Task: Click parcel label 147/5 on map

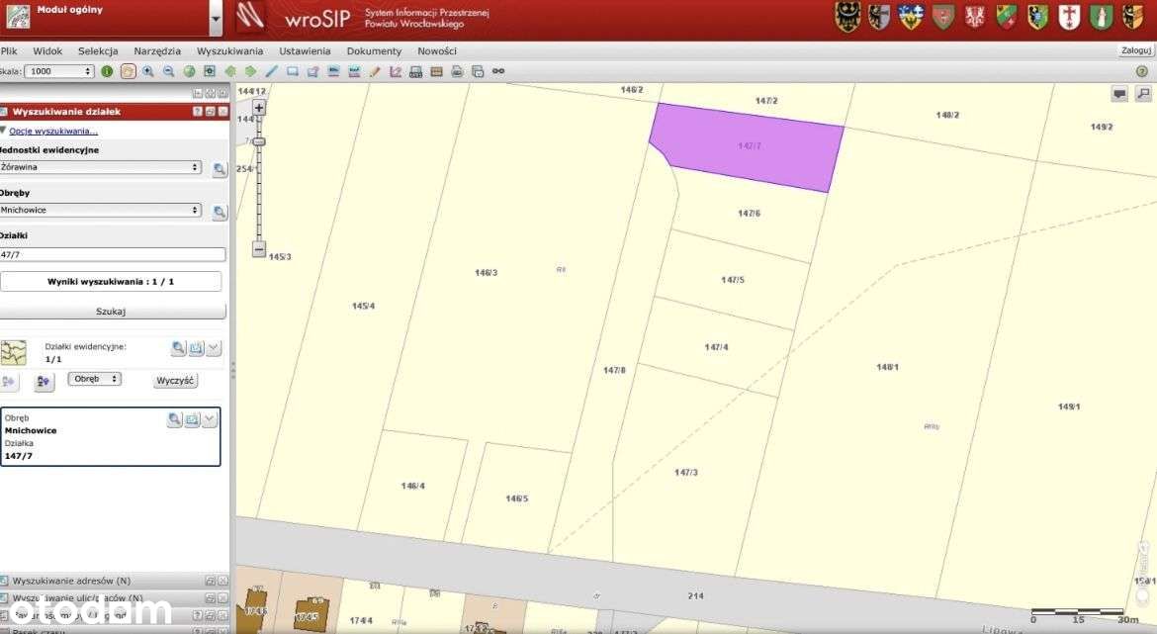Action: point(733,281)
